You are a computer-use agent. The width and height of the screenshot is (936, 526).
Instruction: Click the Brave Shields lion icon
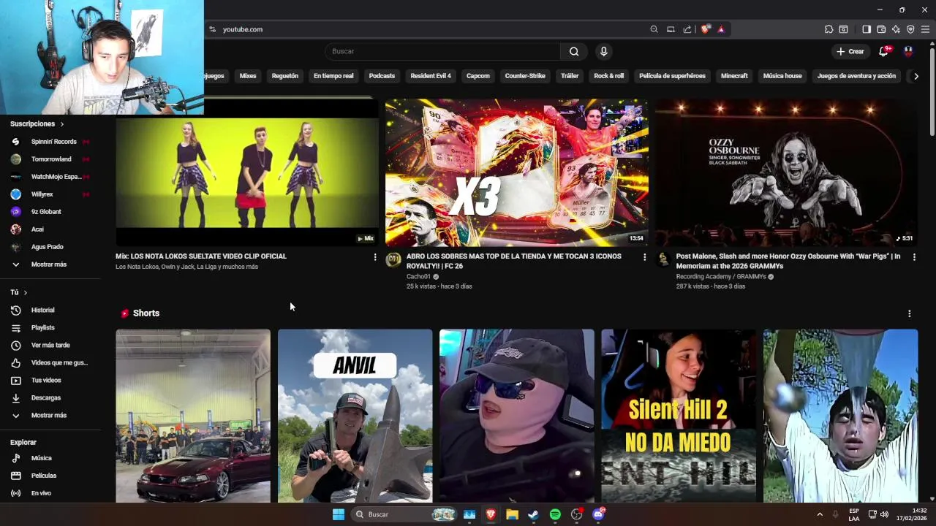[705, 29]
